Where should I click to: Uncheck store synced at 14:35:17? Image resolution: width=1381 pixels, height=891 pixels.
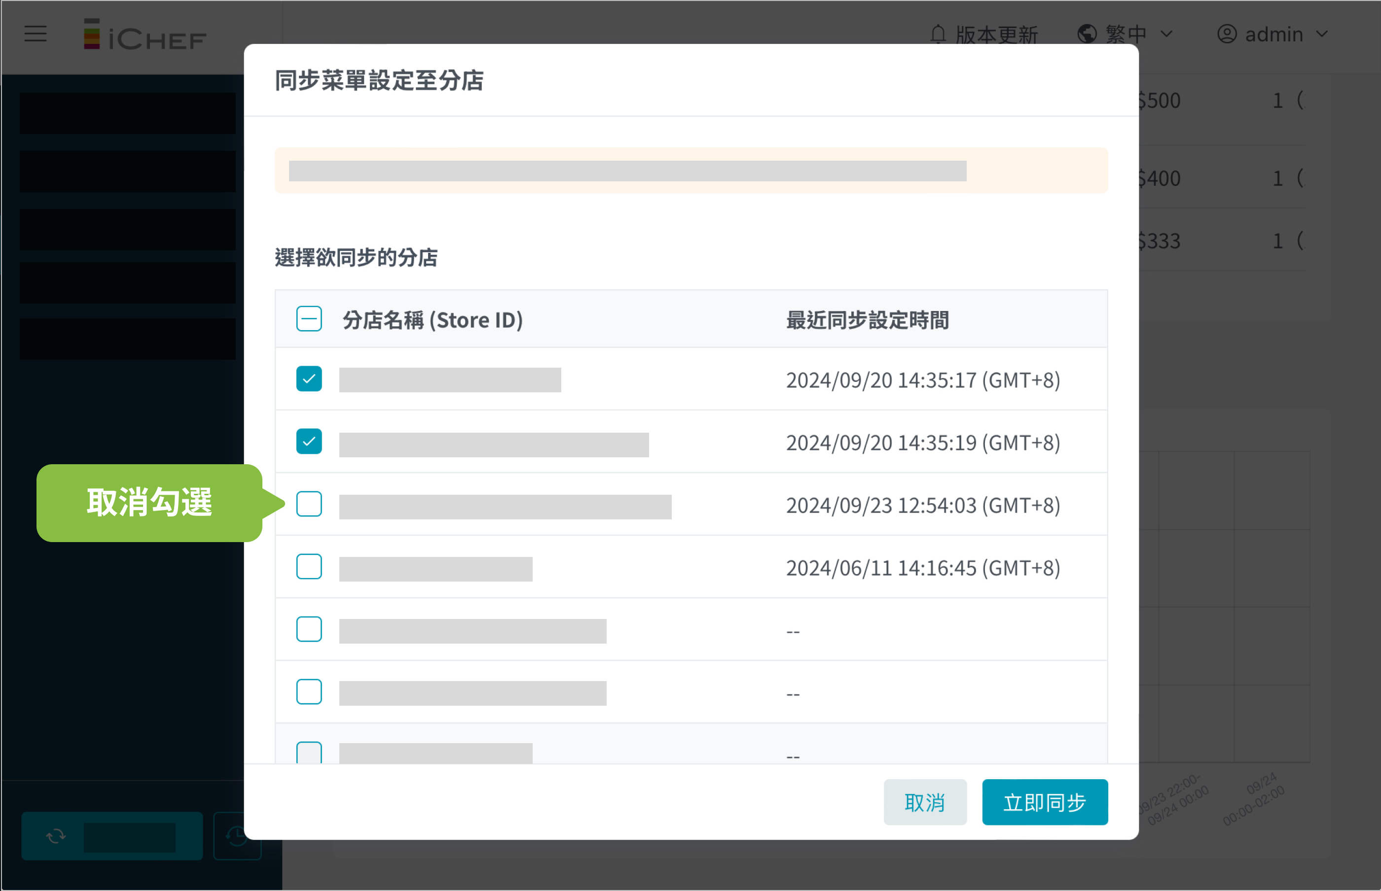[309, 379]
